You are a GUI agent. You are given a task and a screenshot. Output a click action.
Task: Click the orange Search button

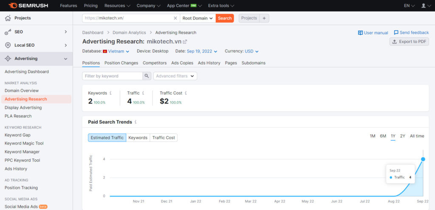[225, 18]
